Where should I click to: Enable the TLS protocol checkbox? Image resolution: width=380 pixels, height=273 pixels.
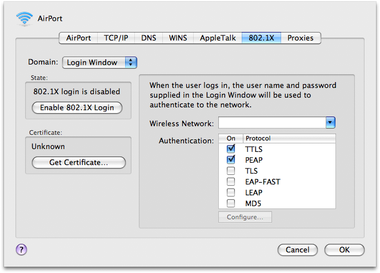click(231, 171)
